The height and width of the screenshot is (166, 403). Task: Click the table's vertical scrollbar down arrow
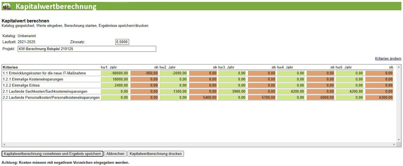pyautogui.click(x=399, y=140)
